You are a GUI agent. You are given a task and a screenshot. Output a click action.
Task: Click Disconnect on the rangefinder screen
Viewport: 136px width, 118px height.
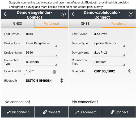point(18,112)
